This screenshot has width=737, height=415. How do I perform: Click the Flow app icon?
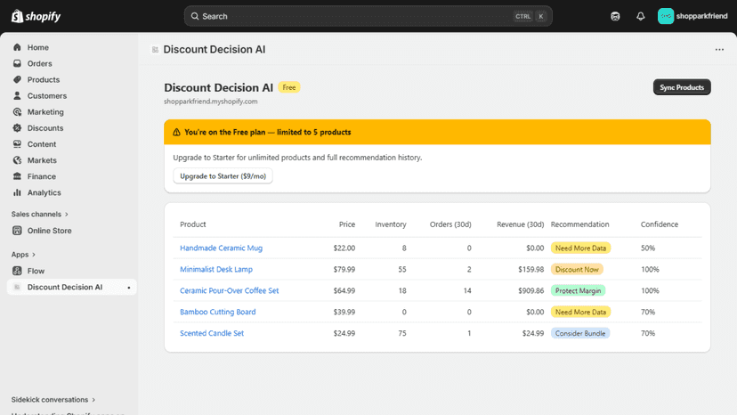click(18, 271)
